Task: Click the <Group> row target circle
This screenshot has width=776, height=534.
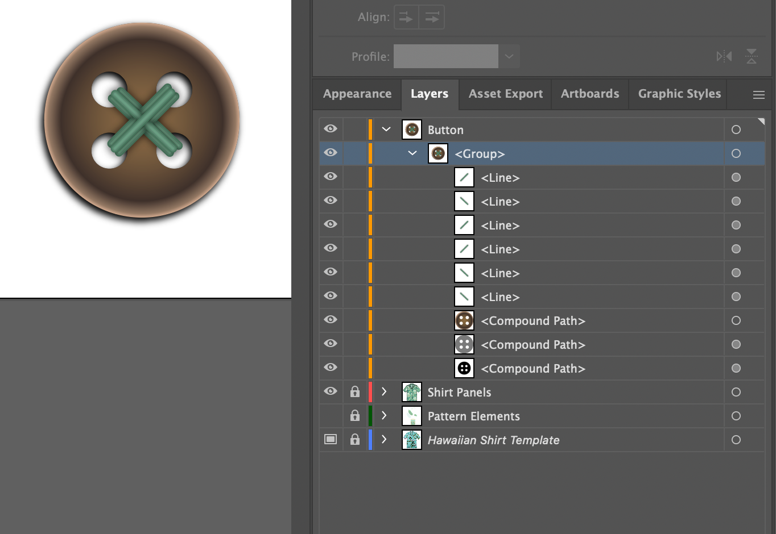Action: tap(736, 153)
